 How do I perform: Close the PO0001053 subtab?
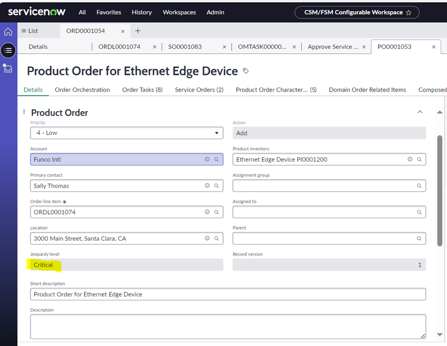pos(434,47)
